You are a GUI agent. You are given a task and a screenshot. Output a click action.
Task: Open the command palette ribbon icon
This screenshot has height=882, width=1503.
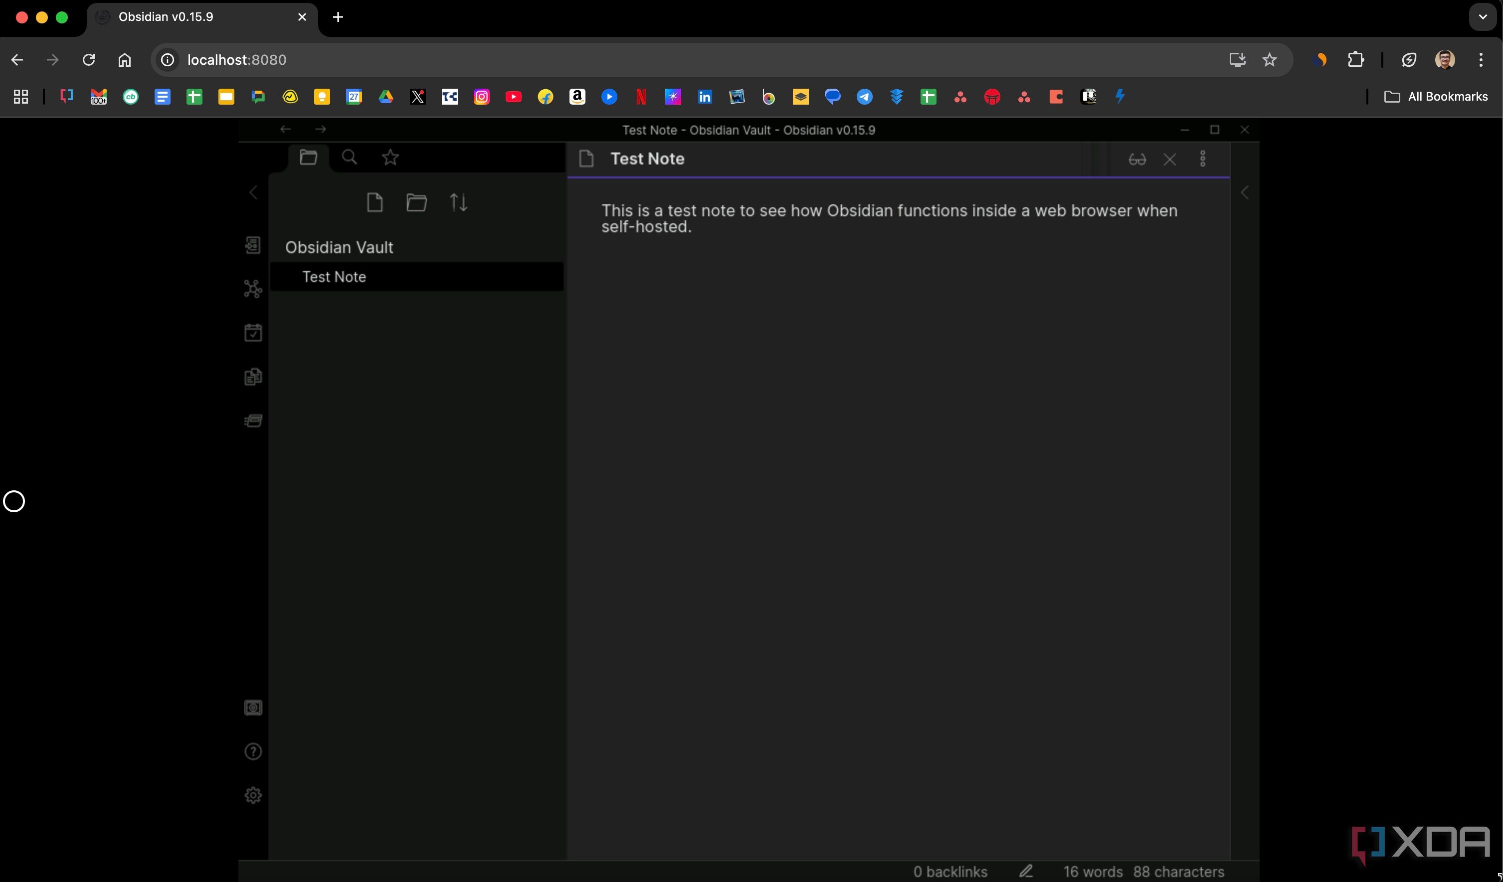click(x=253, y=421)
